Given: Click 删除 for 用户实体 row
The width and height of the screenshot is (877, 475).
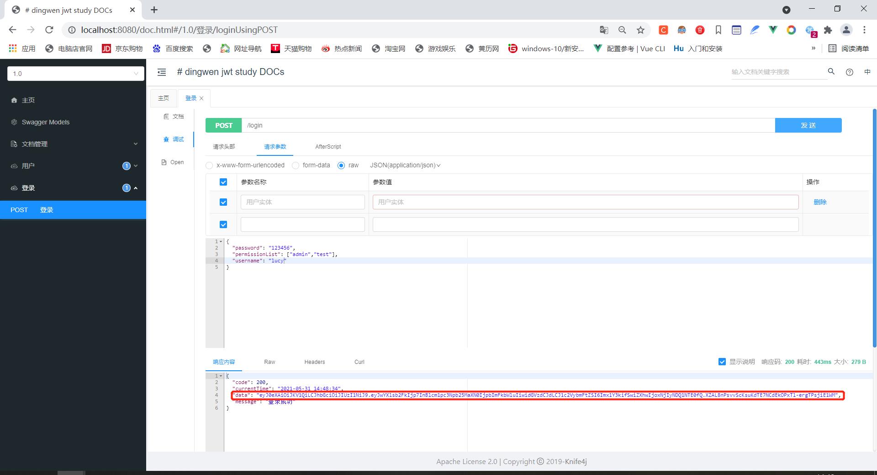Looking at the screenshot, I should (x=820, y=202).
